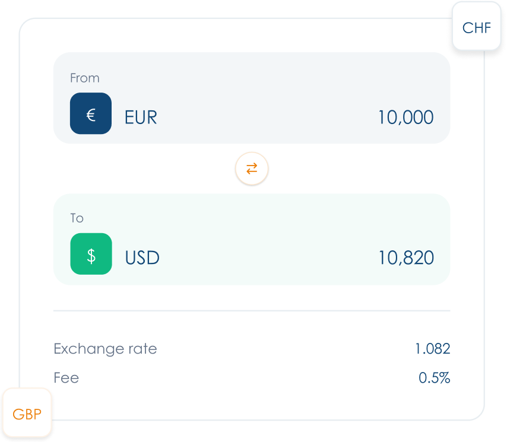Swap currencies with the orange arrows icon
The width and height of the screenshot is (507, 442).
252,169
